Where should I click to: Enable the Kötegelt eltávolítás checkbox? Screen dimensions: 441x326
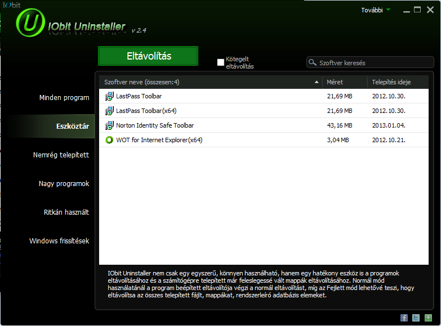pos(221,62)
